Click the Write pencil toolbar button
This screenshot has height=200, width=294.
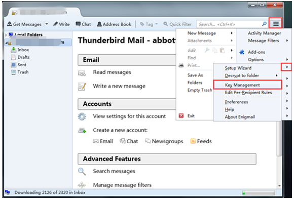(x=61, y=24)
